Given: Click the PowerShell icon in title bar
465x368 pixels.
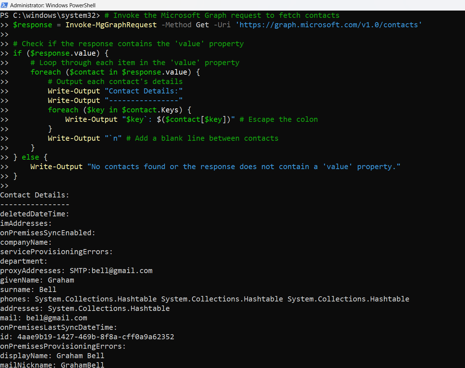Looking at the screenshot, I should click(x=4, y=5).
